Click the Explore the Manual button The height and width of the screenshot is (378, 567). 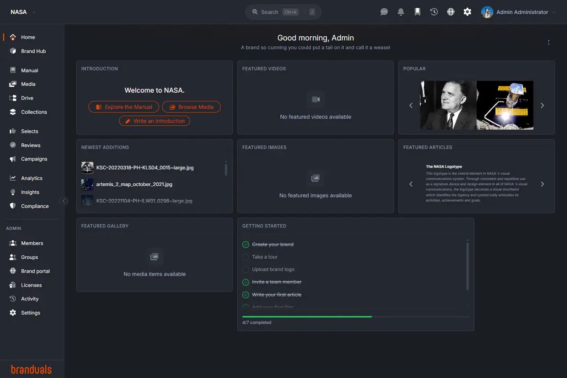click(124, 107)
